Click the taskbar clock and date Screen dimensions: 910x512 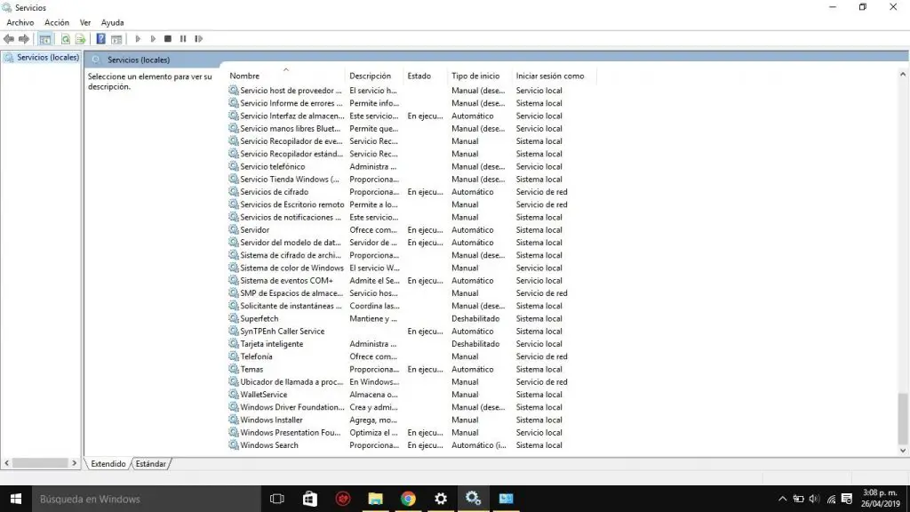click(881, 499)
